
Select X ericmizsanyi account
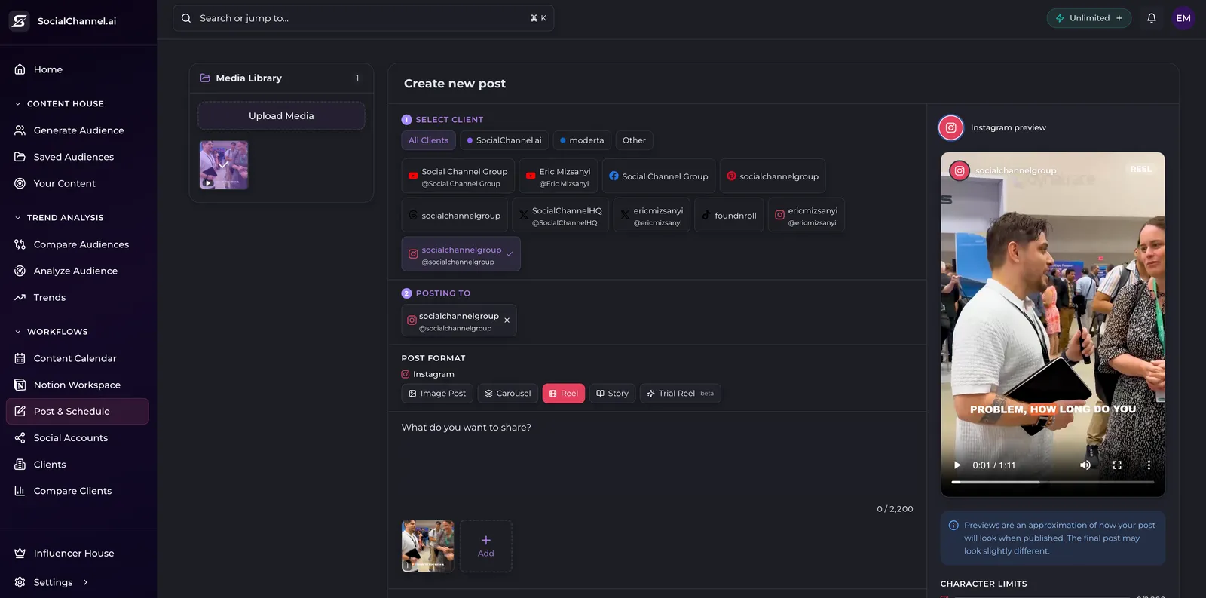[x=652, y=216]
